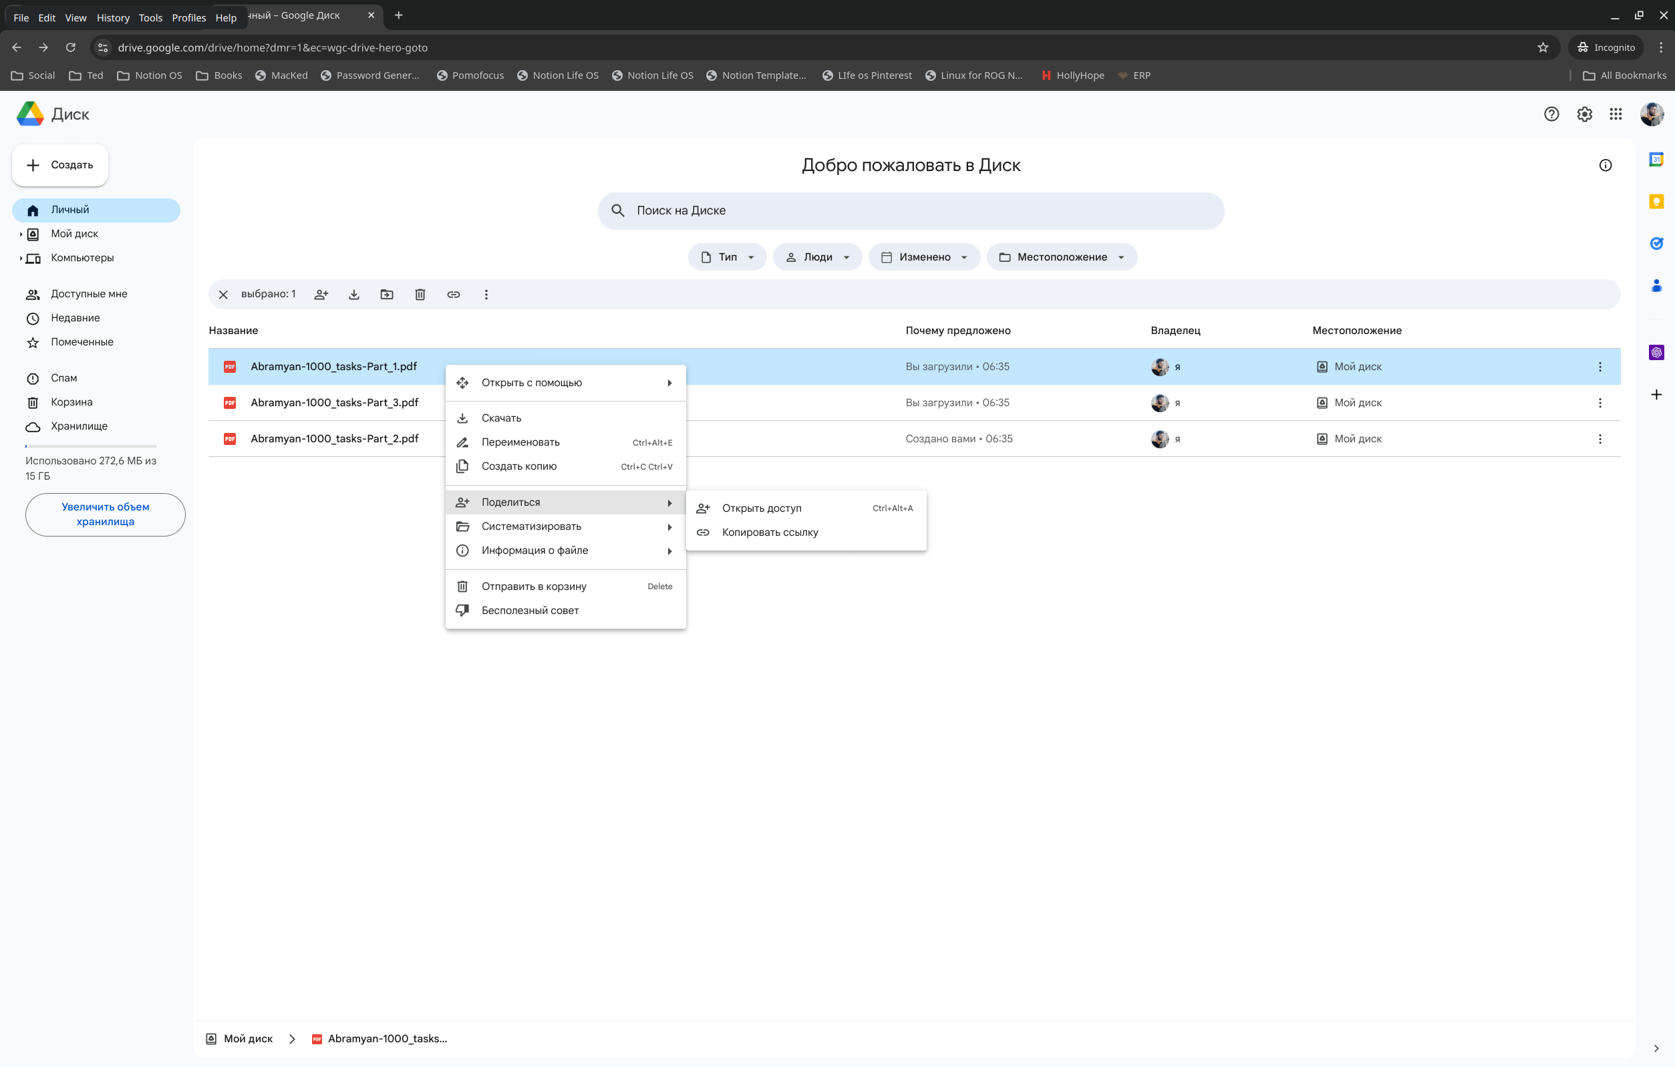This screenshot has height=1067, width=1675.
Task: Click the copy link icon in toolbar
Action: click(x=454, y=294)
